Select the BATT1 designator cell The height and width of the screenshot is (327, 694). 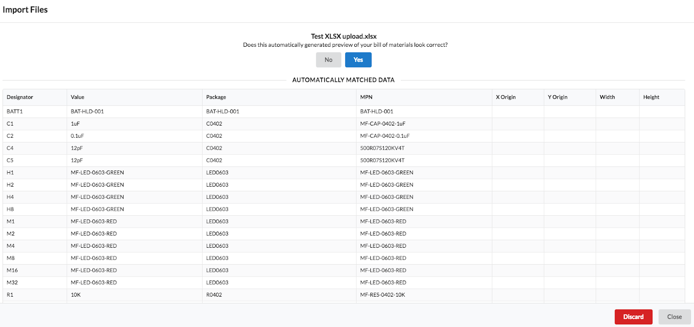15,111
